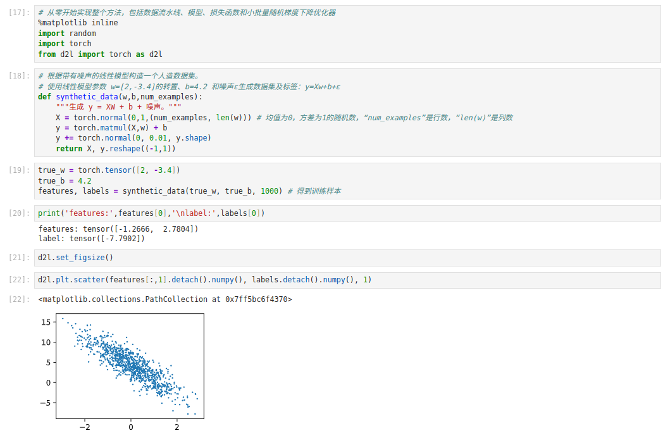
Task: Select the [19] cell prompt
Action: click(x=19, y=170)
